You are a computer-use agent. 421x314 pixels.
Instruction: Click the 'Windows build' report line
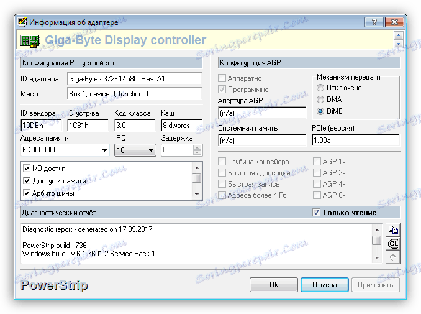pyautogui.click(x=89, y=254)
